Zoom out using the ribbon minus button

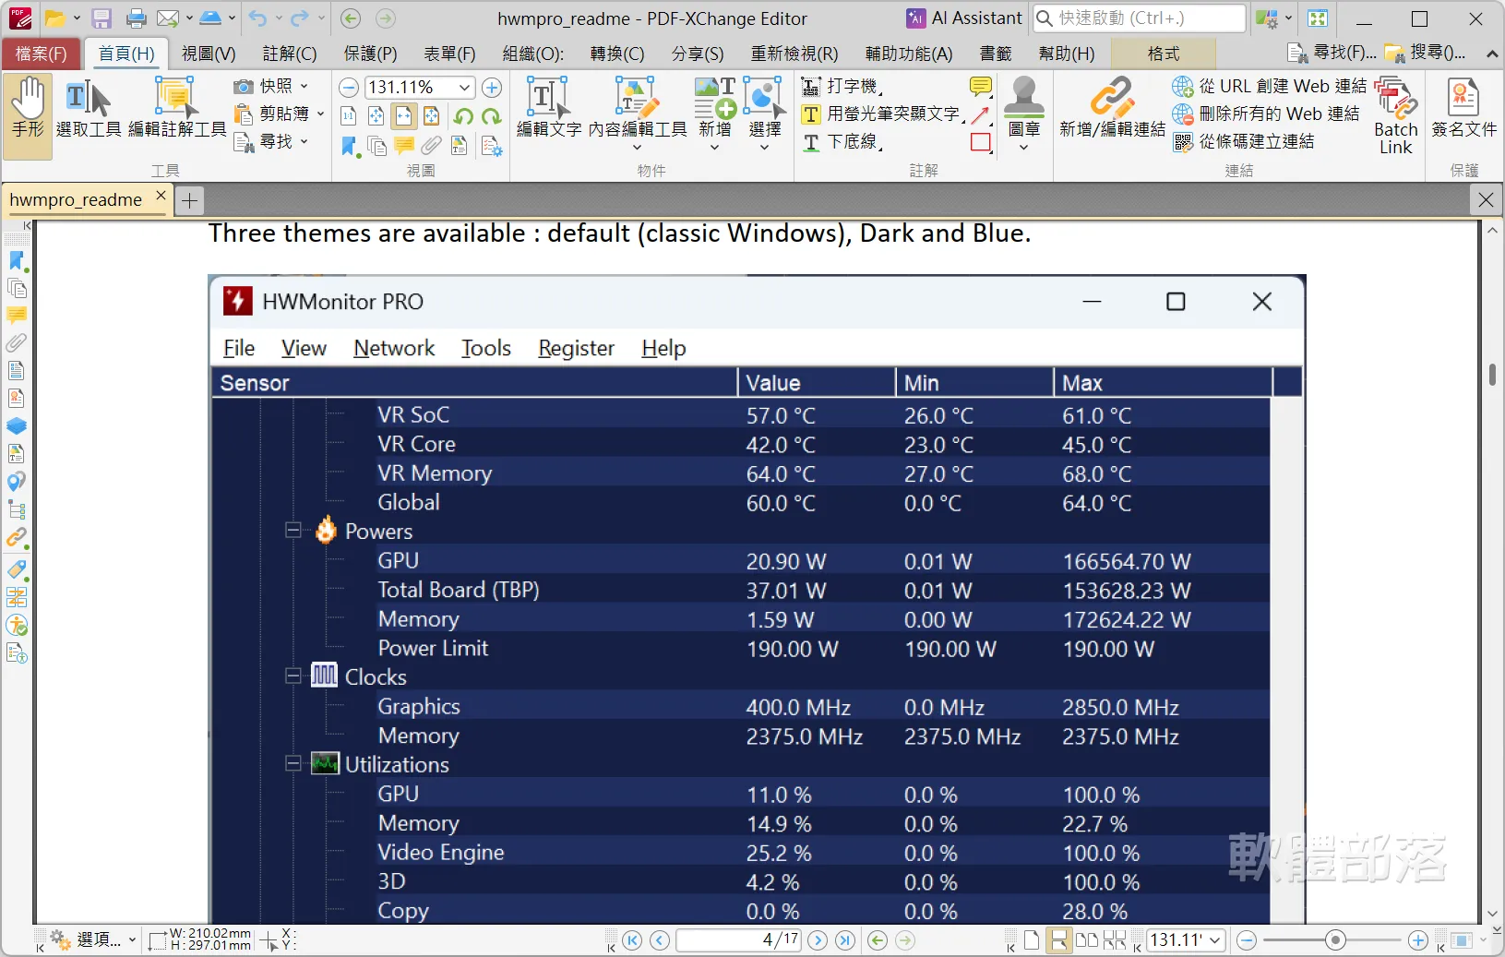pos(349,88)
